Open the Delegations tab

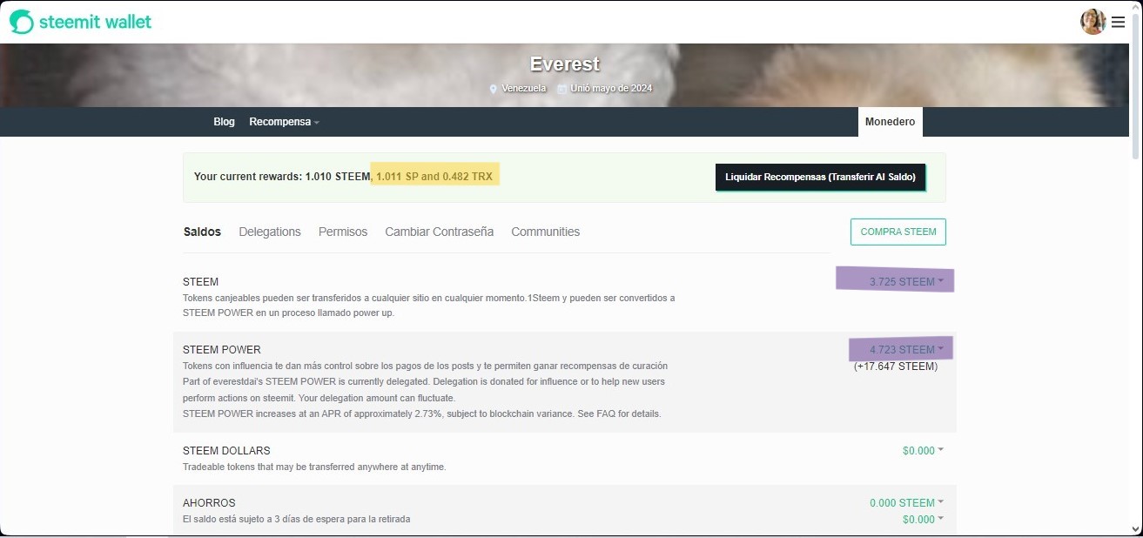(270, 232)
